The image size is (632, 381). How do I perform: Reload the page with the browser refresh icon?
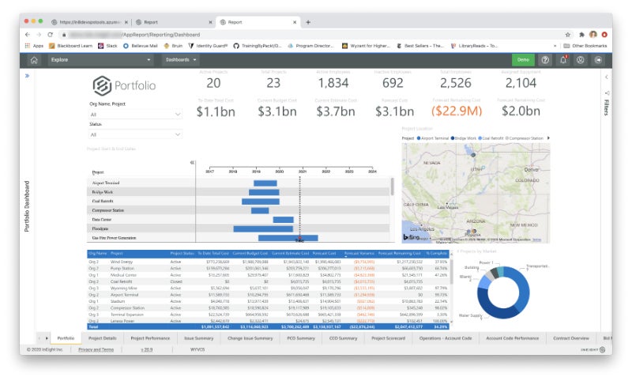(51, 35)
